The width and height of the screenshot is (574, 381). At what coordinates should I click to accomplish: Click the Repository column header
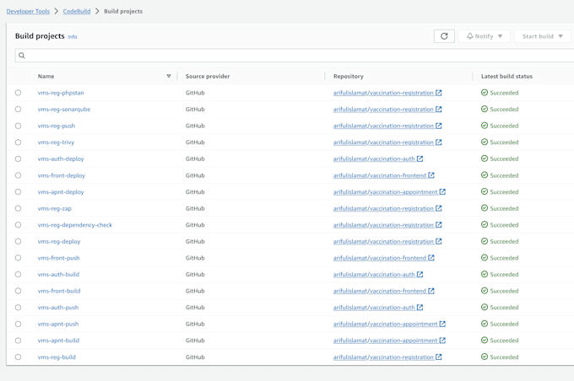click(348, 76)
